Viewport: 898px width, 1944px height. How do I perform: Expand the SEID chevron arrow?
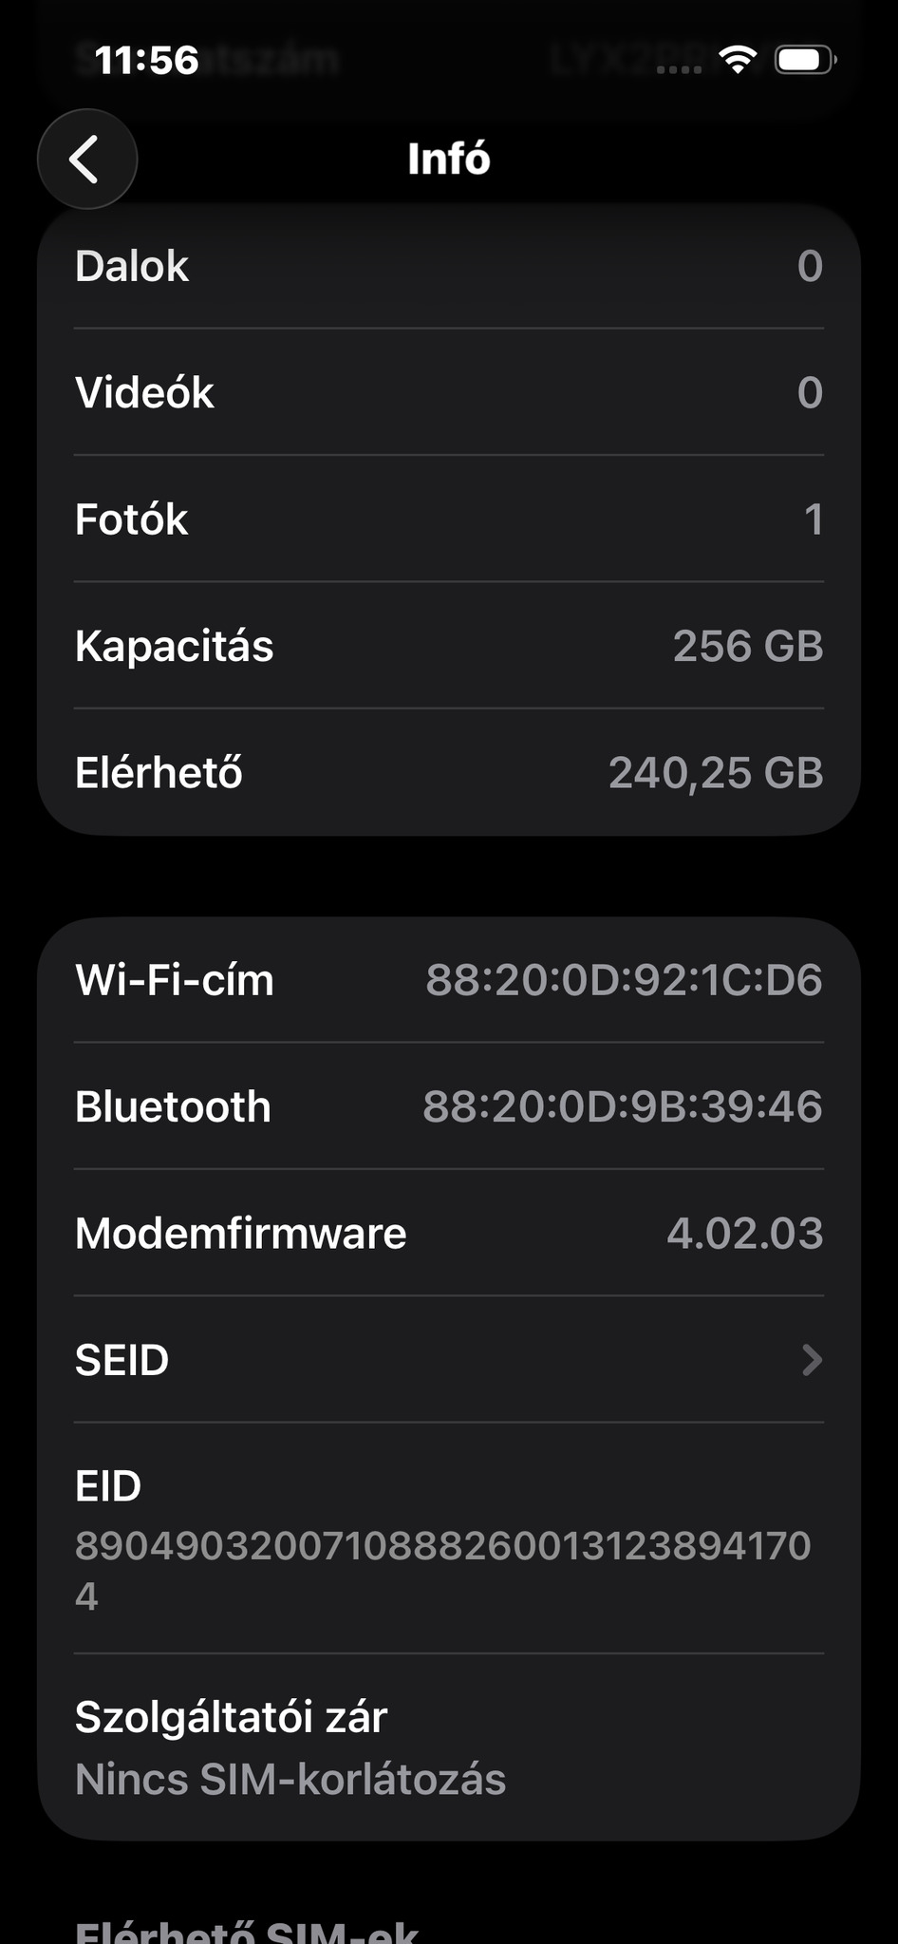pos(811,1359)
